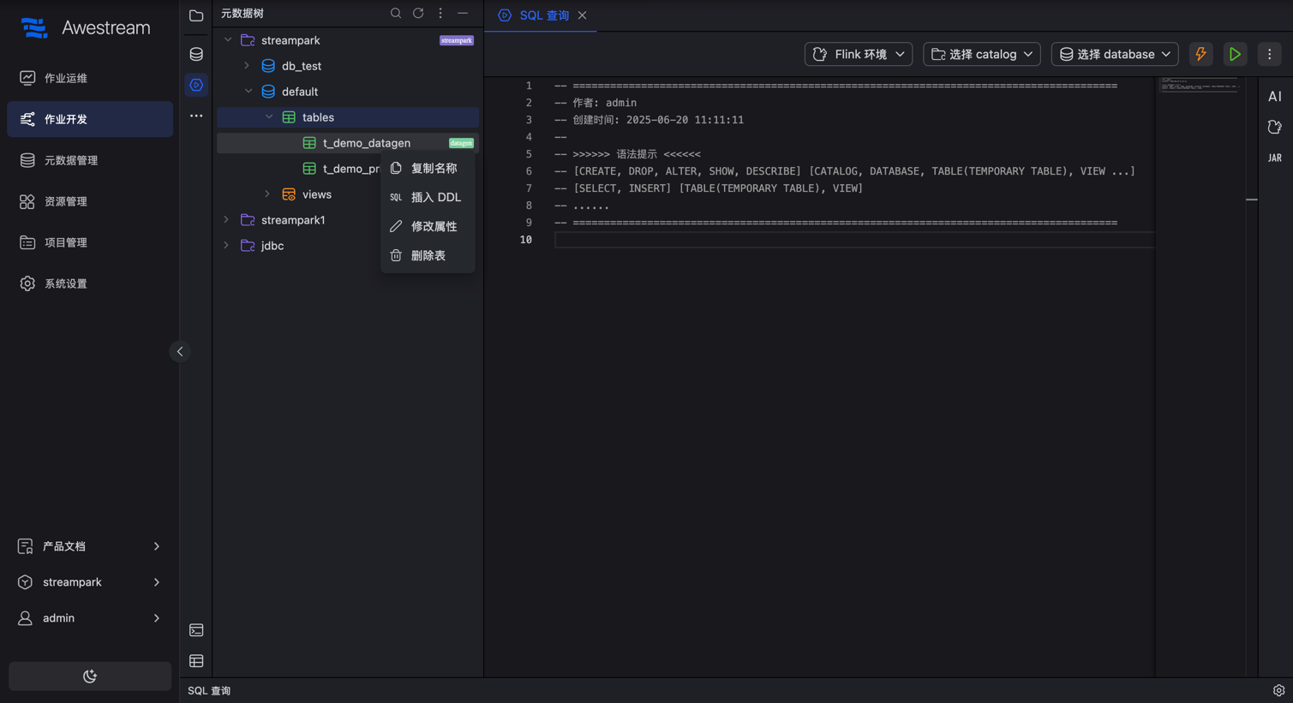This screenshot has width=1293, height=703.
Task: Expand the db_test database node
Action: click(x=247, y=66)
